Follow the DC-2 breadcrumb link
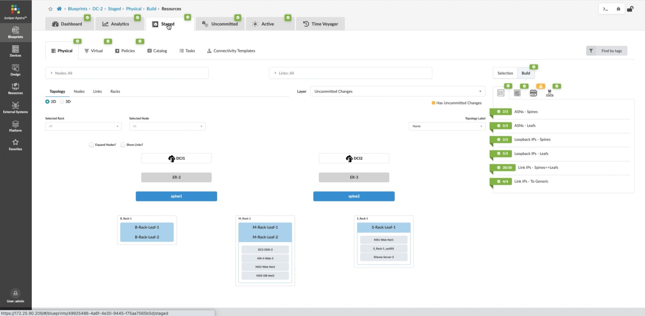The height and width of the screenshot is (316, 645). click(x=97, y=9)
